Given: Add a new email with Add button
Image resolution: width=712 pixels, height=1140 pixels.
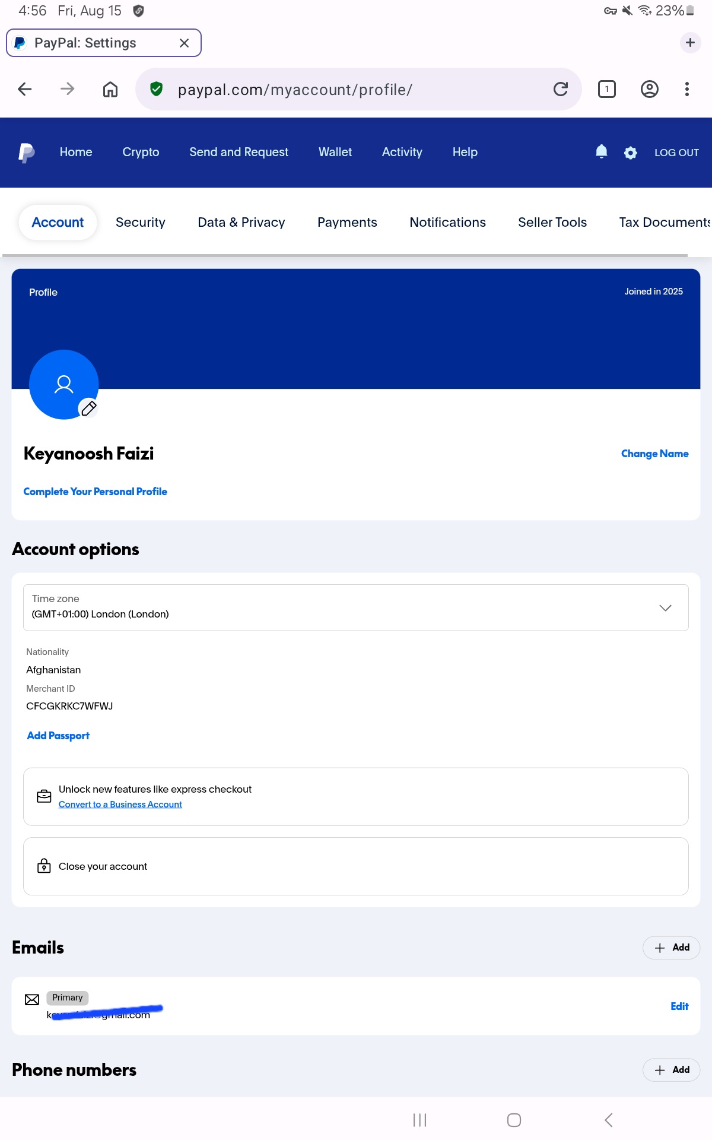Looking at the screenshot, I should (672, 948).
